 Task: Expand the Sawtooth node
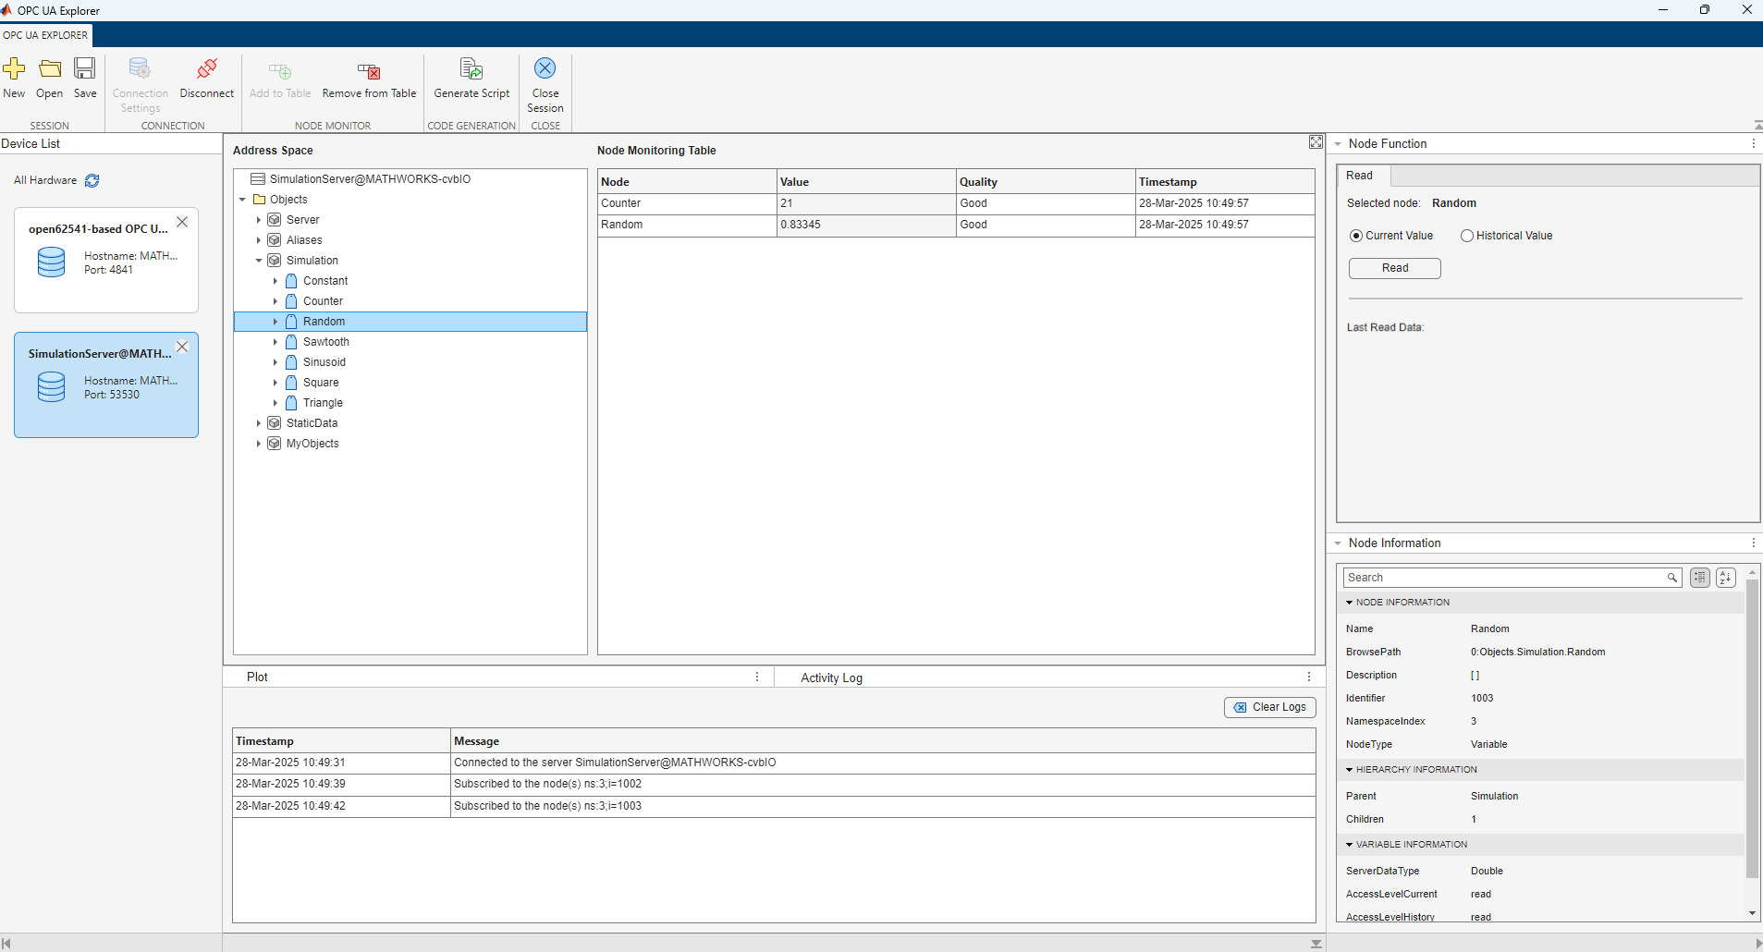pos(275,341)
